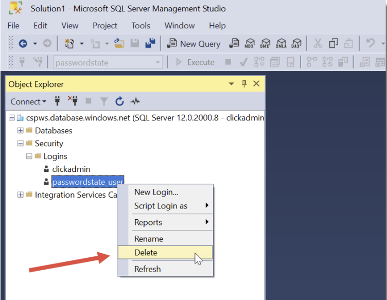Select the clickadmin login

pos(71,169)
